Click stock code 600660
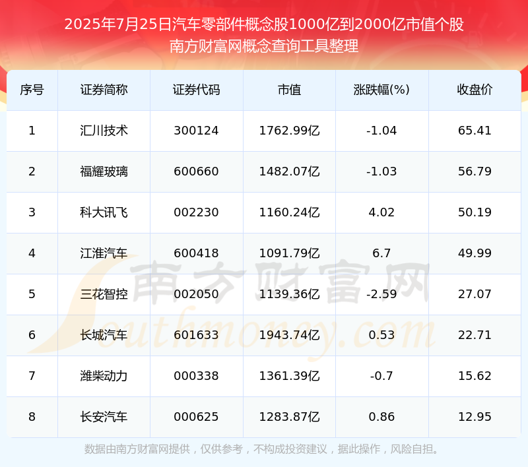The width and height of the screenshot is (528, 467). point(196,171)
